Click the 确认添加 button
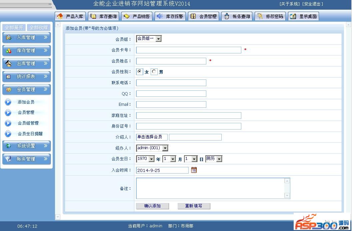352x231 pixels. pos(152,206)
